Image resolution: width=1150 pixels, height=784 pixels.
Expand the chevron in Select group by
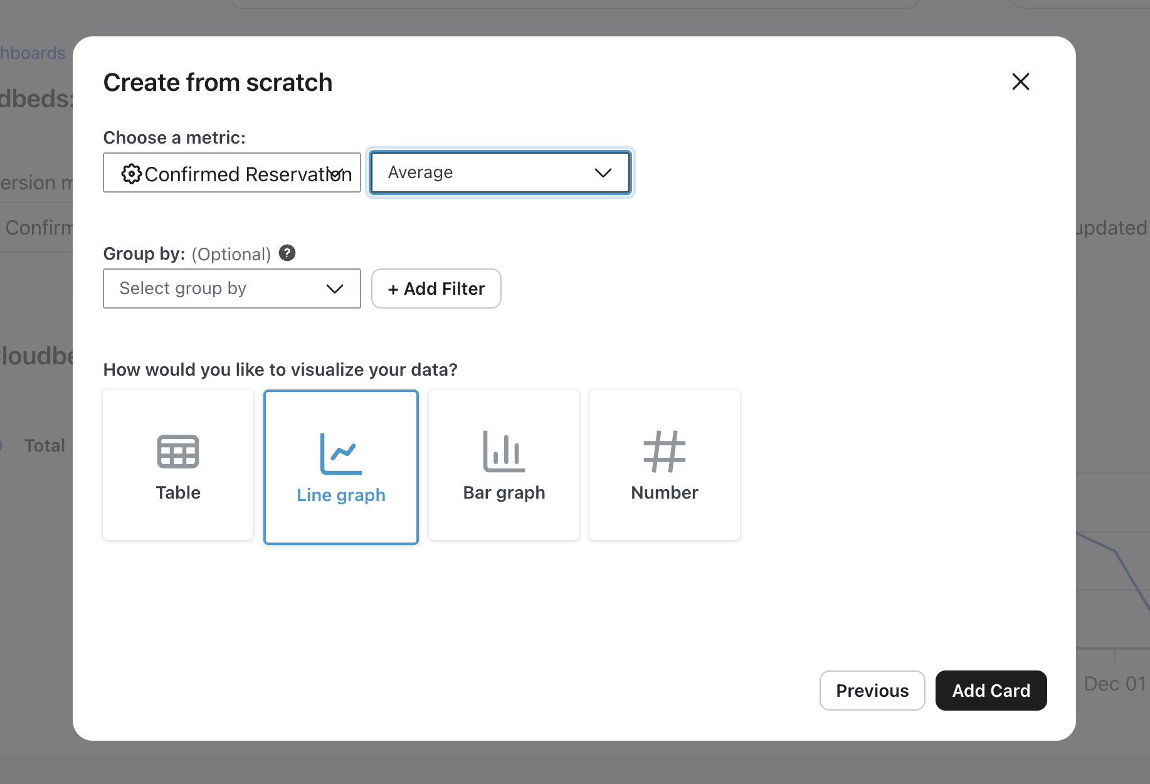(335, 289)
